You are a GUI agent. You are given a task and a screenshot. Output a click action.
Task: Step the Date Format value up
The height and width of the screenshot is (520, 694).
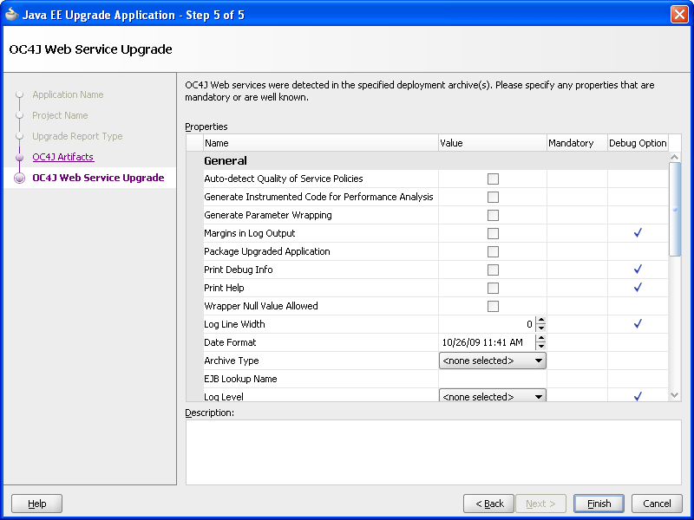click(540, 338)
